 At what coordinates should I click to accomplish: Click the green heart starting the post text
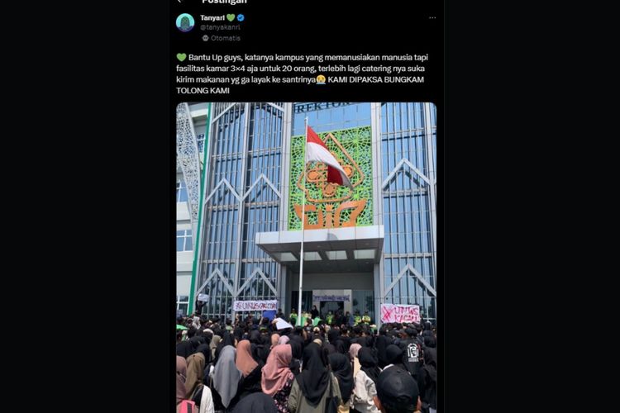coord(181,57)
